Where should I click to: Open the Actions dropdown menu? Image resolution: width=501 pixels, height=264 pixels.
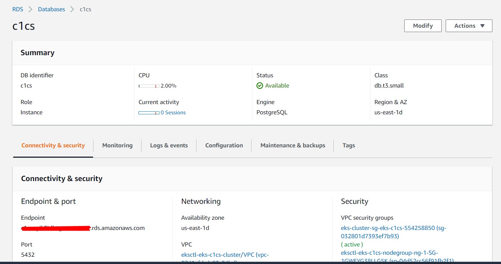(x=469, y=26)
